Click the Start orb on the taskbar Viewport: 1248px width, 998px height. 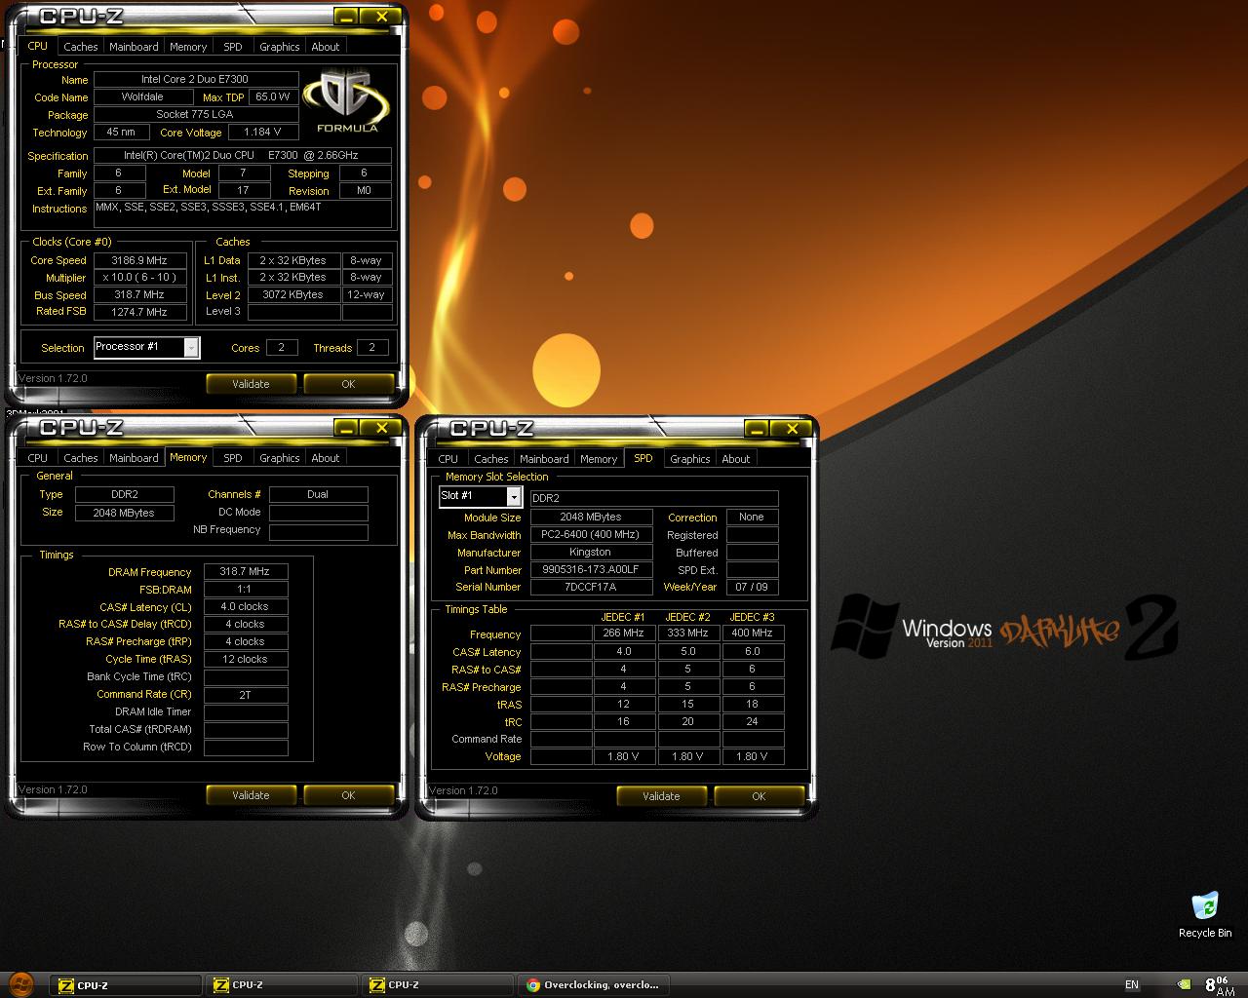click(20, 983)
